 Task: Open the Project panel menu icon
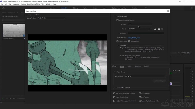(x=17, y=13)
